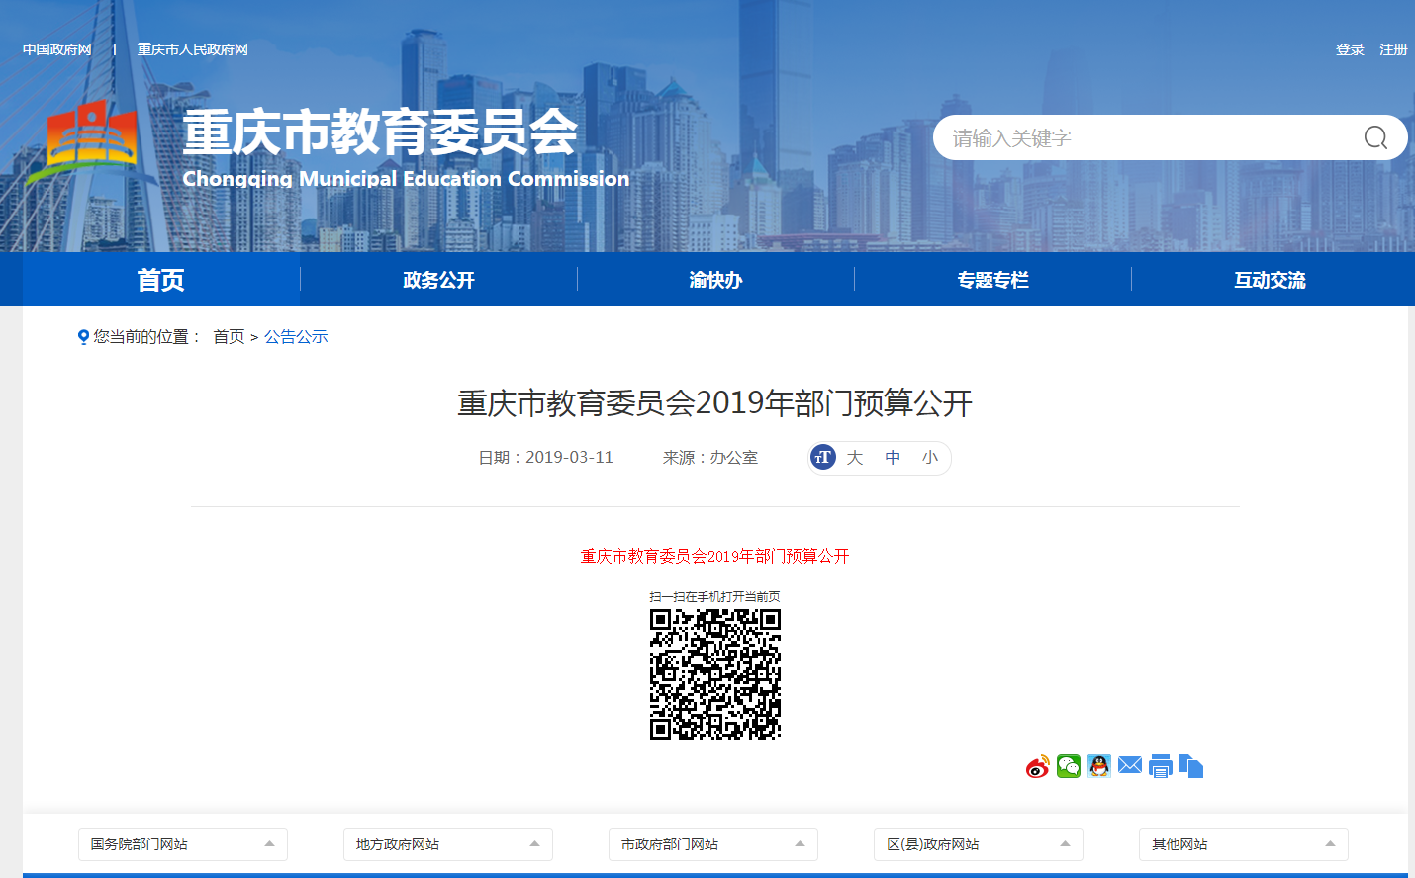
Task: Go to 首页 in breadcrumb
Action: point(229,337)
